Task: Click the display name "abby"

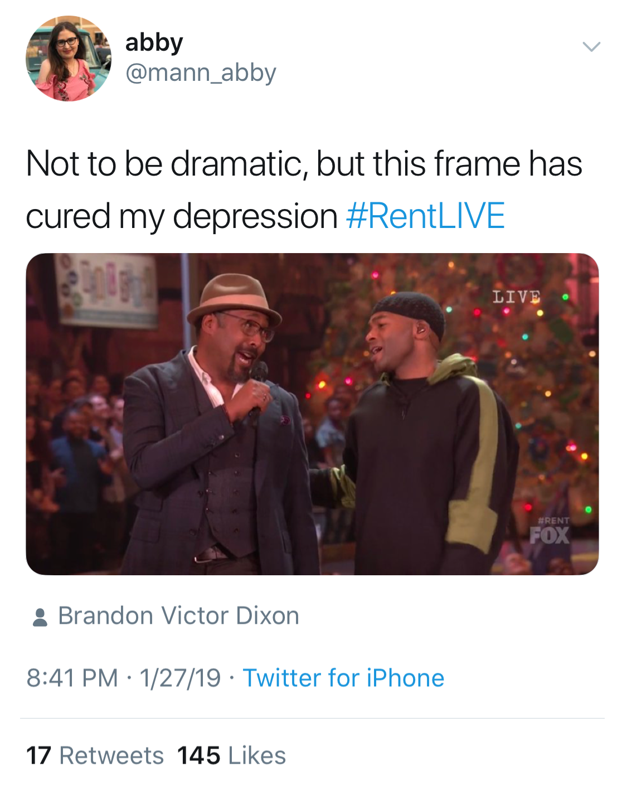Action: click(x=154, y=42)
